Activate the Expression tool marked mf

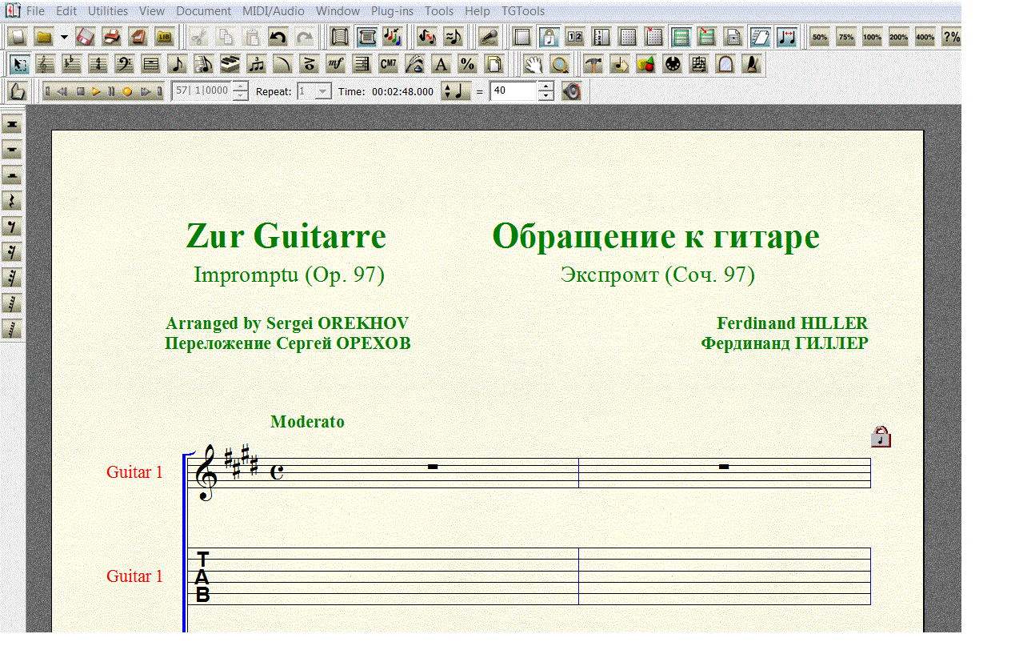[335, 64]
